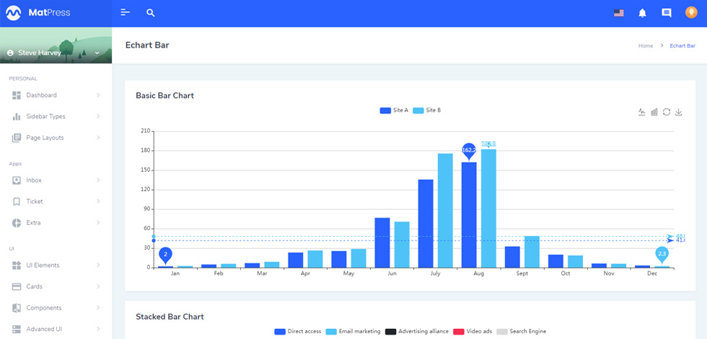Open the Inbox menu item
Image resolution: width=707 pixels, height=339 pixels.
point(56,180)
